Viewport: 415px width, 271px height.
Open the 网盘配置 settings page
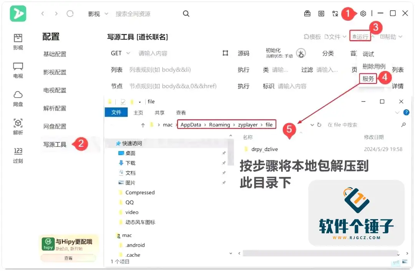click(x=55, y=126)
